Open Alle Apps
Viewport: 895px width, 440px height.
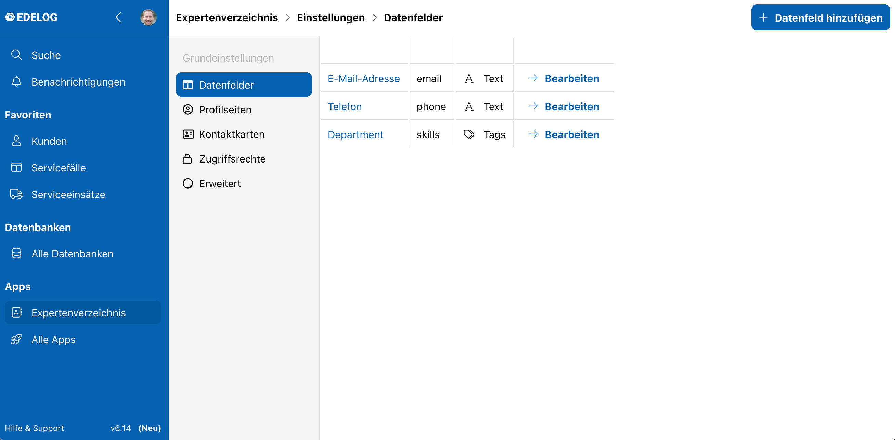tap(83, 339)
